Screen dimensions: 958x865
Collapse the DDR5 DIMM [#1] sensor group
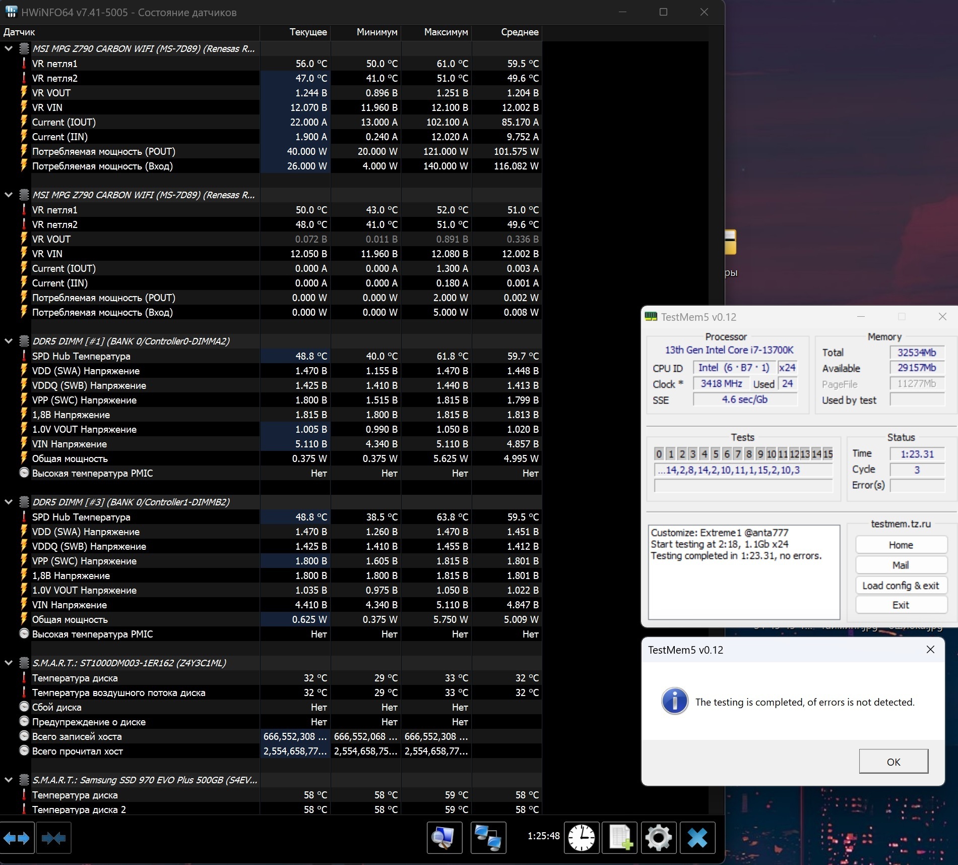coord(9,341)
